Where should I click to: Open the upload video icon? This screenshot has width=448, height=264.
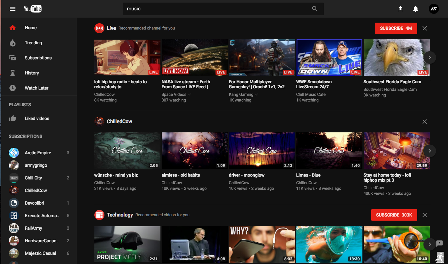(400, 9)
